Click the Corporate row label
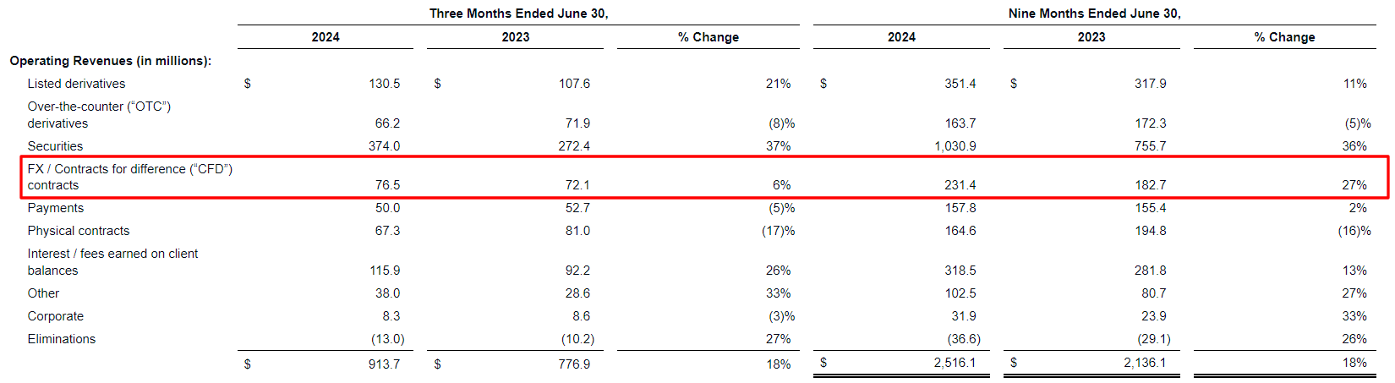This screenshot has width=1395, height=383. pos(55,316)
